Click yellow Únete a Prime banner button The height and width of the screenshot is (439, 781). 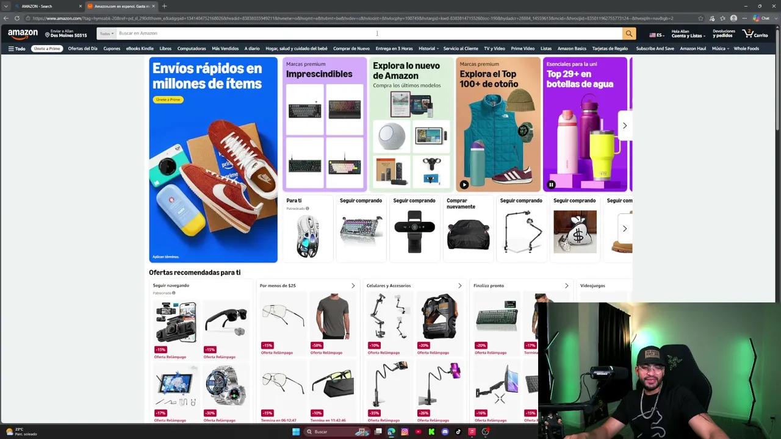(x=168, y=99)
